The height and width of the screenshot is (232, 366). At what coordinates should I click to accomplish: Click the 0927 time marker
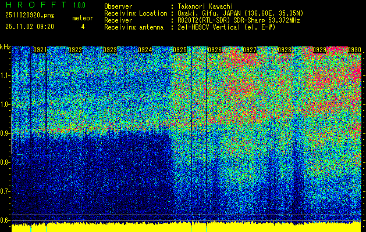250,50
